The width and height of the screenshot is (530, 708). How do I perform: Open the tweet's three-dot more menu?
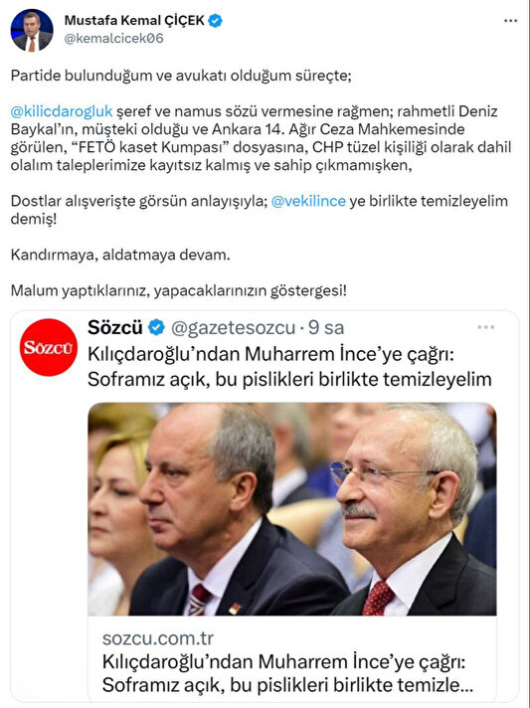(510, 21)
